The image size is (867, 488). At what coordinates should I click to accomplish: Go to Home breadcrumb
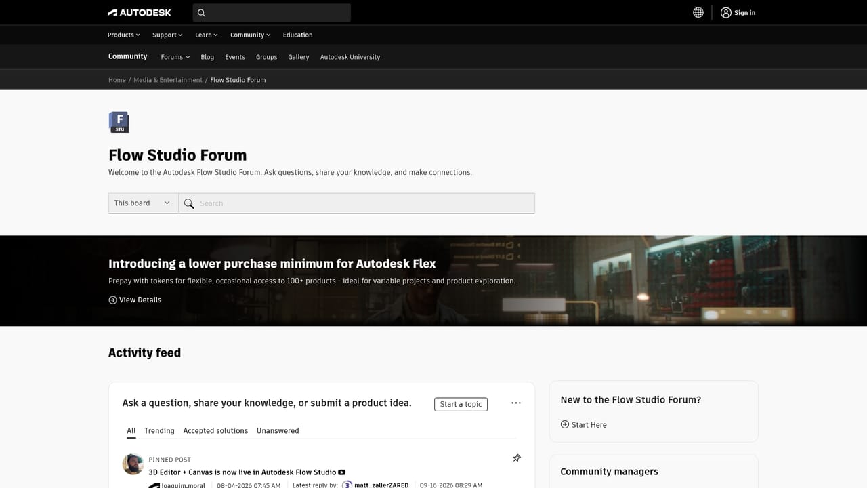pos(117,80)
